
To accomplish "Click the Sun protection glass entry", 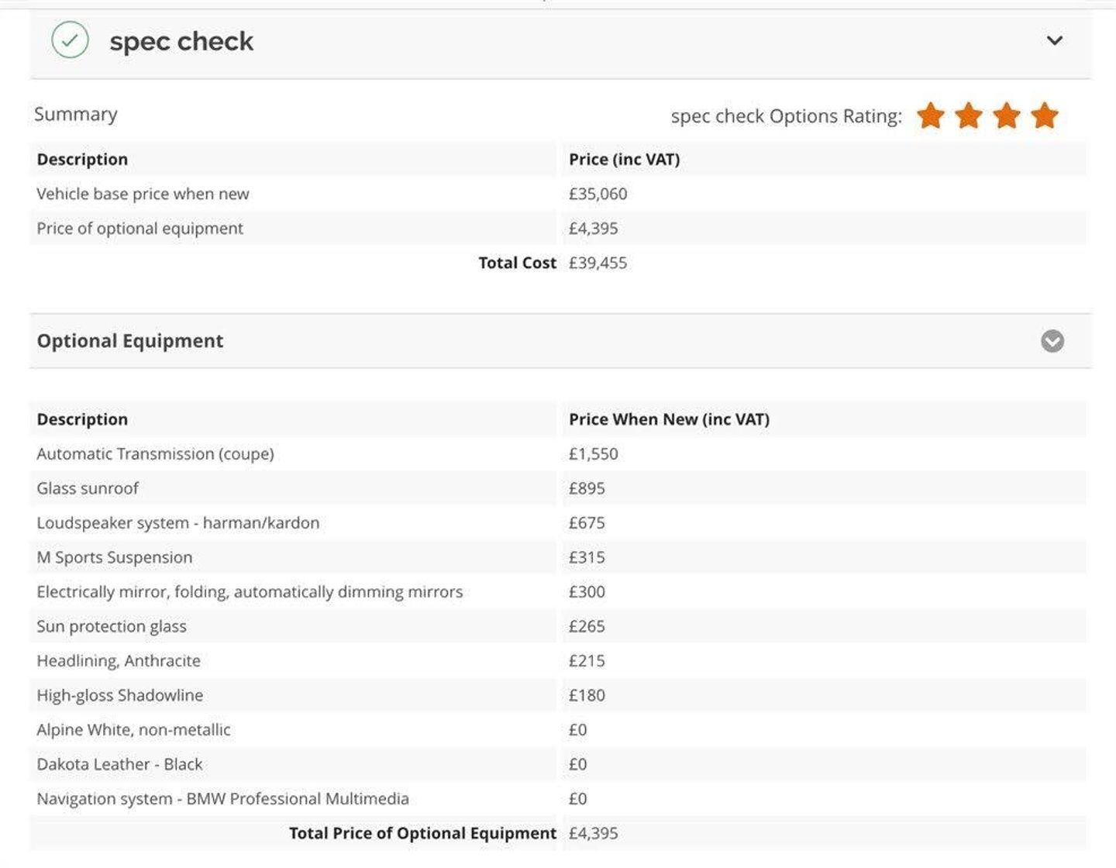I will [x=112, y=626].
